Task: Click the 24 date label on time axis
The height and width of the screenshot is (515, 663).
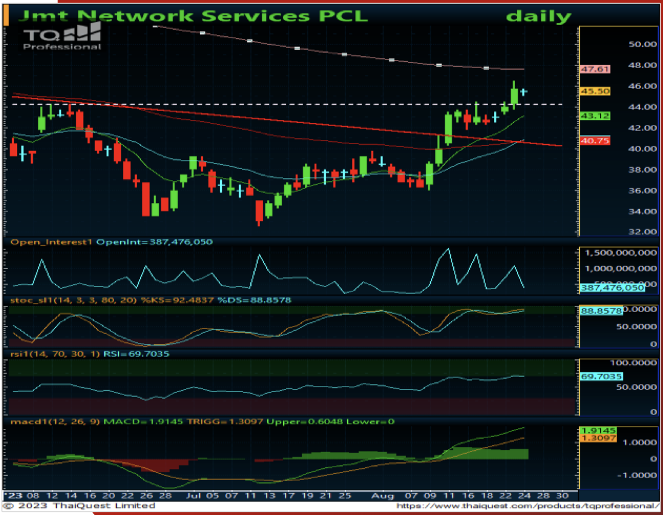Action: [524, 496]
